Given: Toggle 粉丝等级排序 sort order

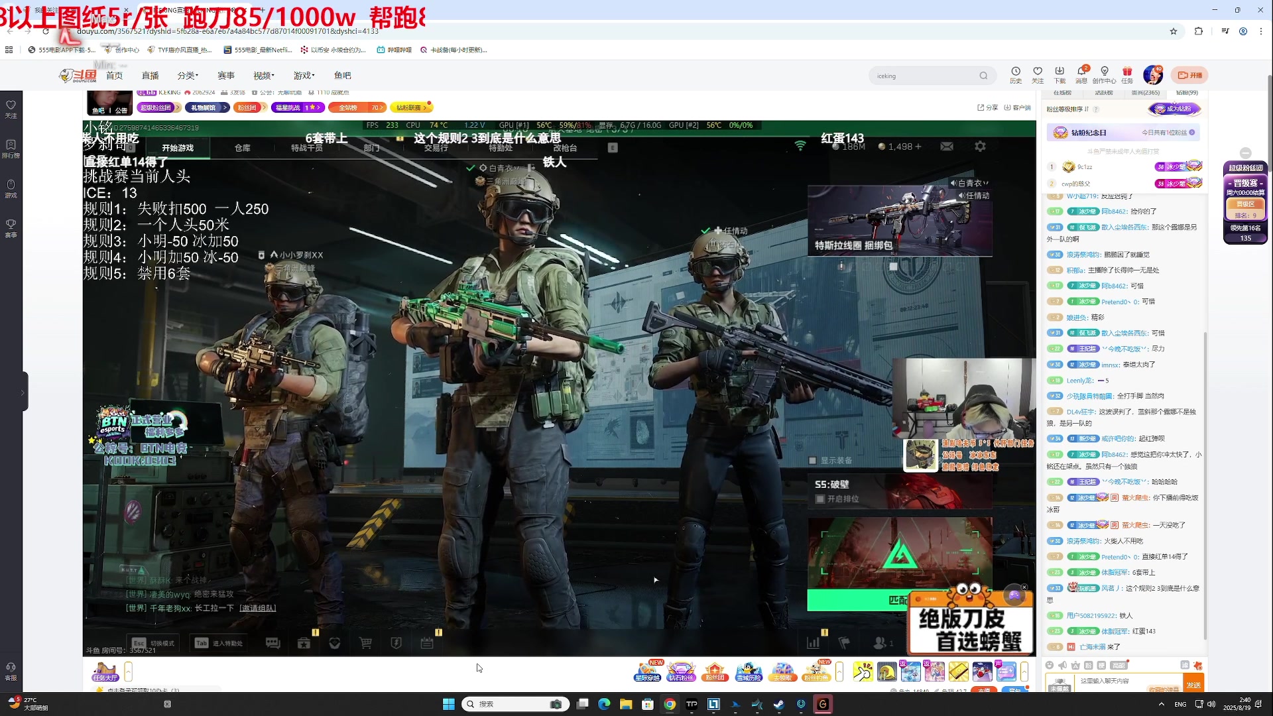Looking at the screenshot, I should coord(1067,109).
